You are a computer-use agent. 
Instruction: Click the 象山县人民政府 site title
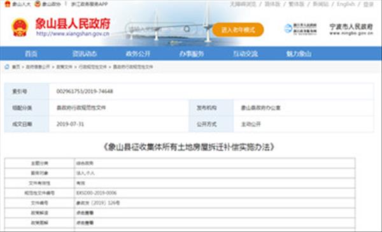pos(73,24)
